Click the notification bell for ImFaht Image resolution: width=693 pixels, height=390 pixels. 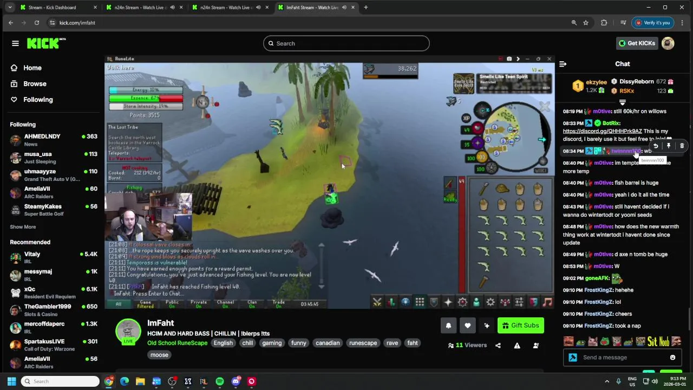pos(448,326)
